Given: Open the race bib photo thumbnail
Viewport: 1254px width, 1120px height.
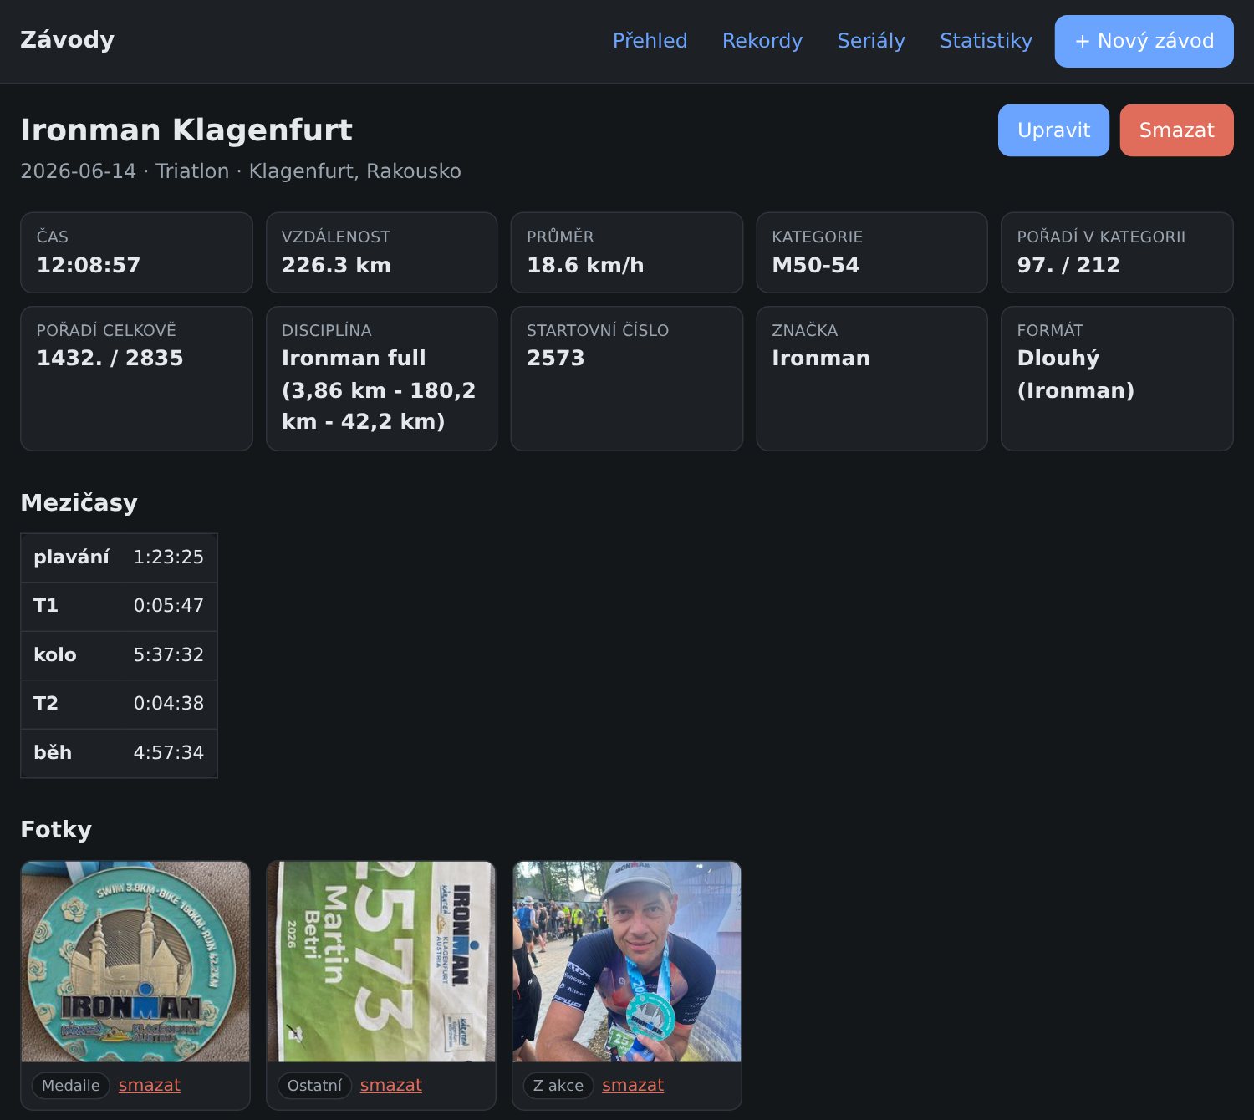Looking at the screenshot, I should (x=381, y=962).
